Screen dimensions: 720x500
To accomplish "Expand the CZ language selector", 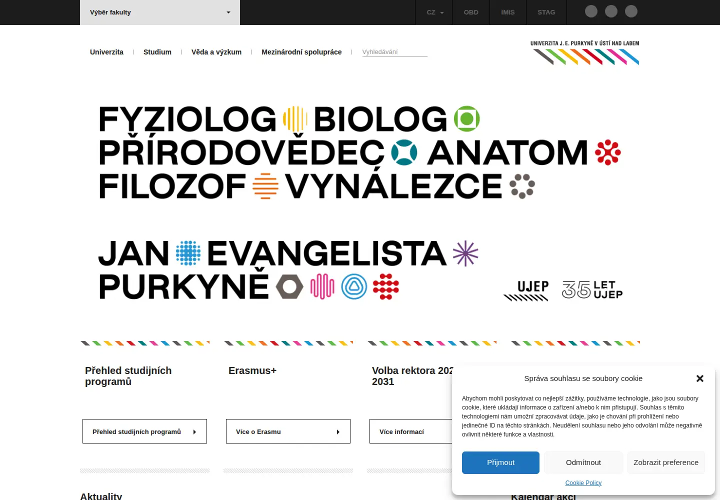I will (x=434, y=12).
